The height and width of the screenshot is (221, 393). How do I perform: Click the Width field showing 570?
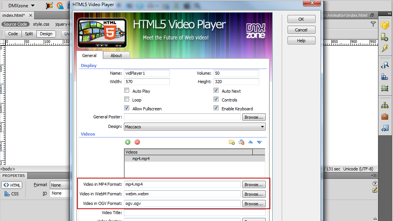(x=147, y=82)
